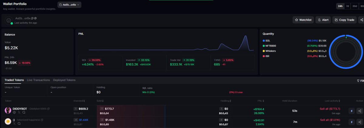The height and width of the screenshot is (128, 364).
Task: Click the Invested $163.2K value
Action: coord(132,64)
